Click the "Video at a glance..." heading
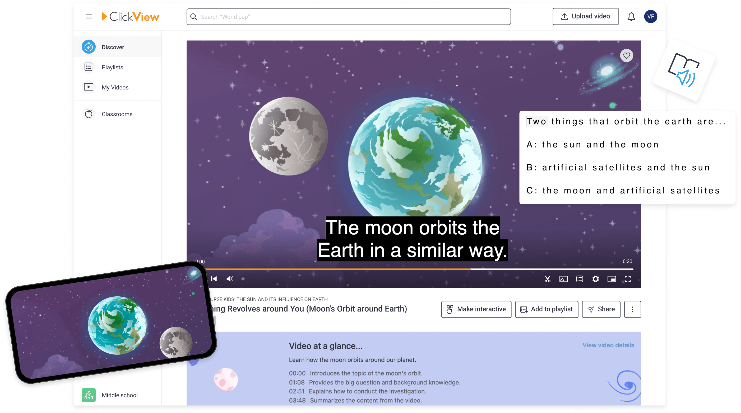 326,346
